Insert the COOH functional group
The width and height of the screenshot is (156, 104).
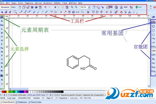[x=153, y=51]
